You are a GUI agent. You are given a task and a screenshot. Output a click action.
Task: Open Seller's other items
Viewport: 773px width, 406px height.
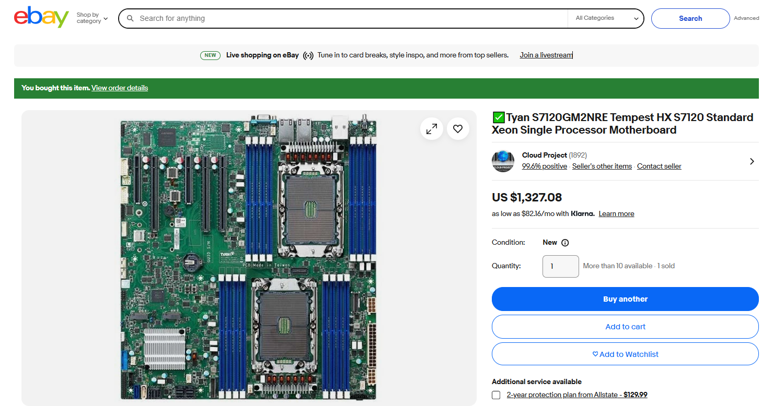click(602, 166)
